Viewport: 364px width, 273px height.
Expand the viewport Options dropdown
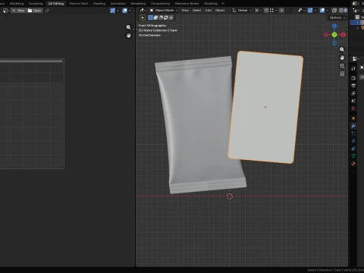[x=337, y=17]
